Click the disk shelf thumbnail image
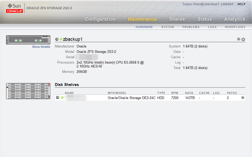252x157 pixels. pyautogui.click(x=28, y=91)
